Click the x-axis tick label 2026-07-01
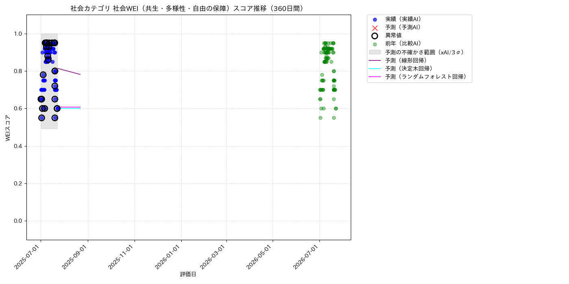Viewport: 569px width, 284px height. [x=307, y=257]
